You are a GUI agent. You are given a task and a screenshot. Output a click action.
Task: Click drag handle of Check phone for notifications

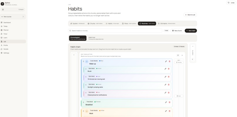pos(86,93)
